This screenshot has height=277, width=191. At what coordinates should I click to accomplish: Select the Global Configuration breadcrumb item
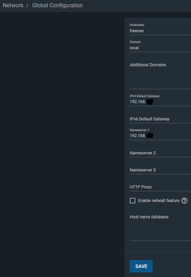pyautogui.click(x=57, y=6)
